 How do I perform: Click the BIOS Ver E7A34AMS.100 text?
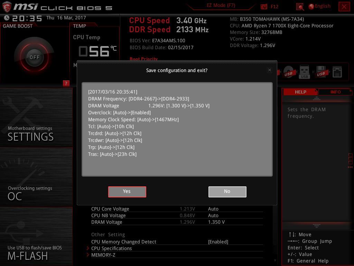[x=157, y=41]
